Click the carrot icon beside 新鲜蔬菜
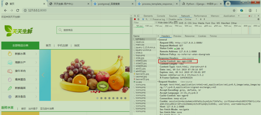261x115 pixels. click(10, 88)
